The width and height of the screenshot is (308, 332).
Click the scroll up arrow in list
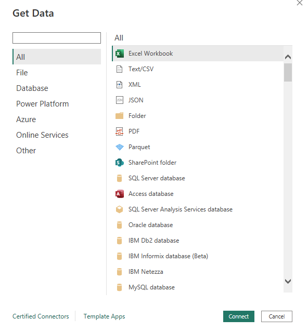click(x=288, y=57)
